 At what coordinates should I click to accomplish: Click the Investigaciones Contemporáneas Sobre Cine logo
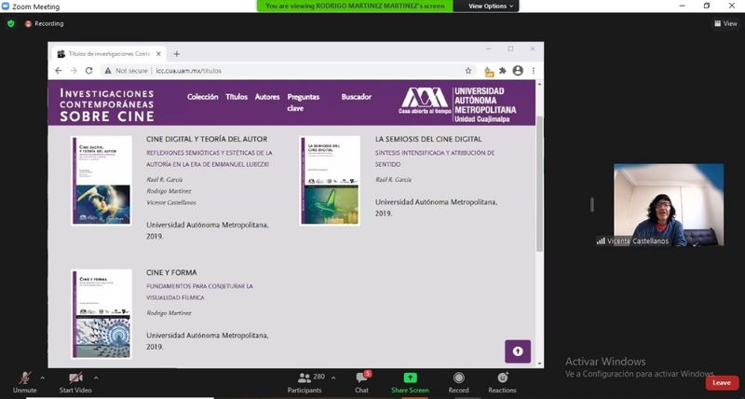tap(107, 104)
